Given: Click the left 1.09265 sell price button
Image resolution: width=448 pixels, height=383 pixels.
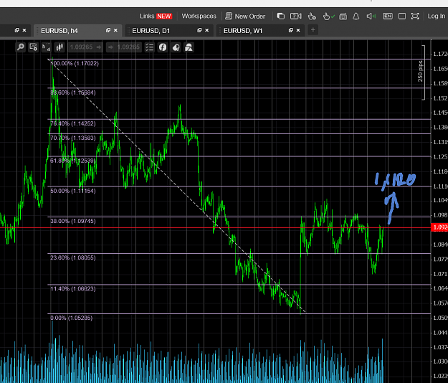Looking at the screenshot, I should [x=85, y=47].
